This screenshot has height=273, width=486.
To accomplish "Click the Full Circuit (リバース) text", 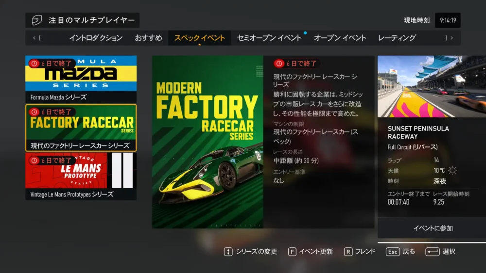I will 413,147.
